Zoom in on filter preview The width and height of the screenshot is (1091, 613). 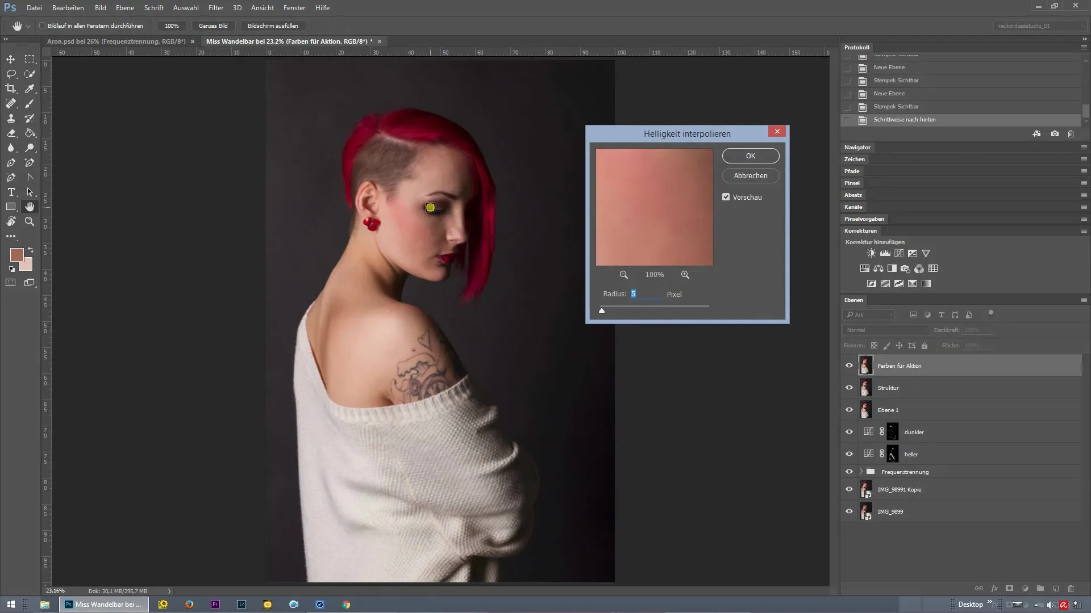point(685,275)
